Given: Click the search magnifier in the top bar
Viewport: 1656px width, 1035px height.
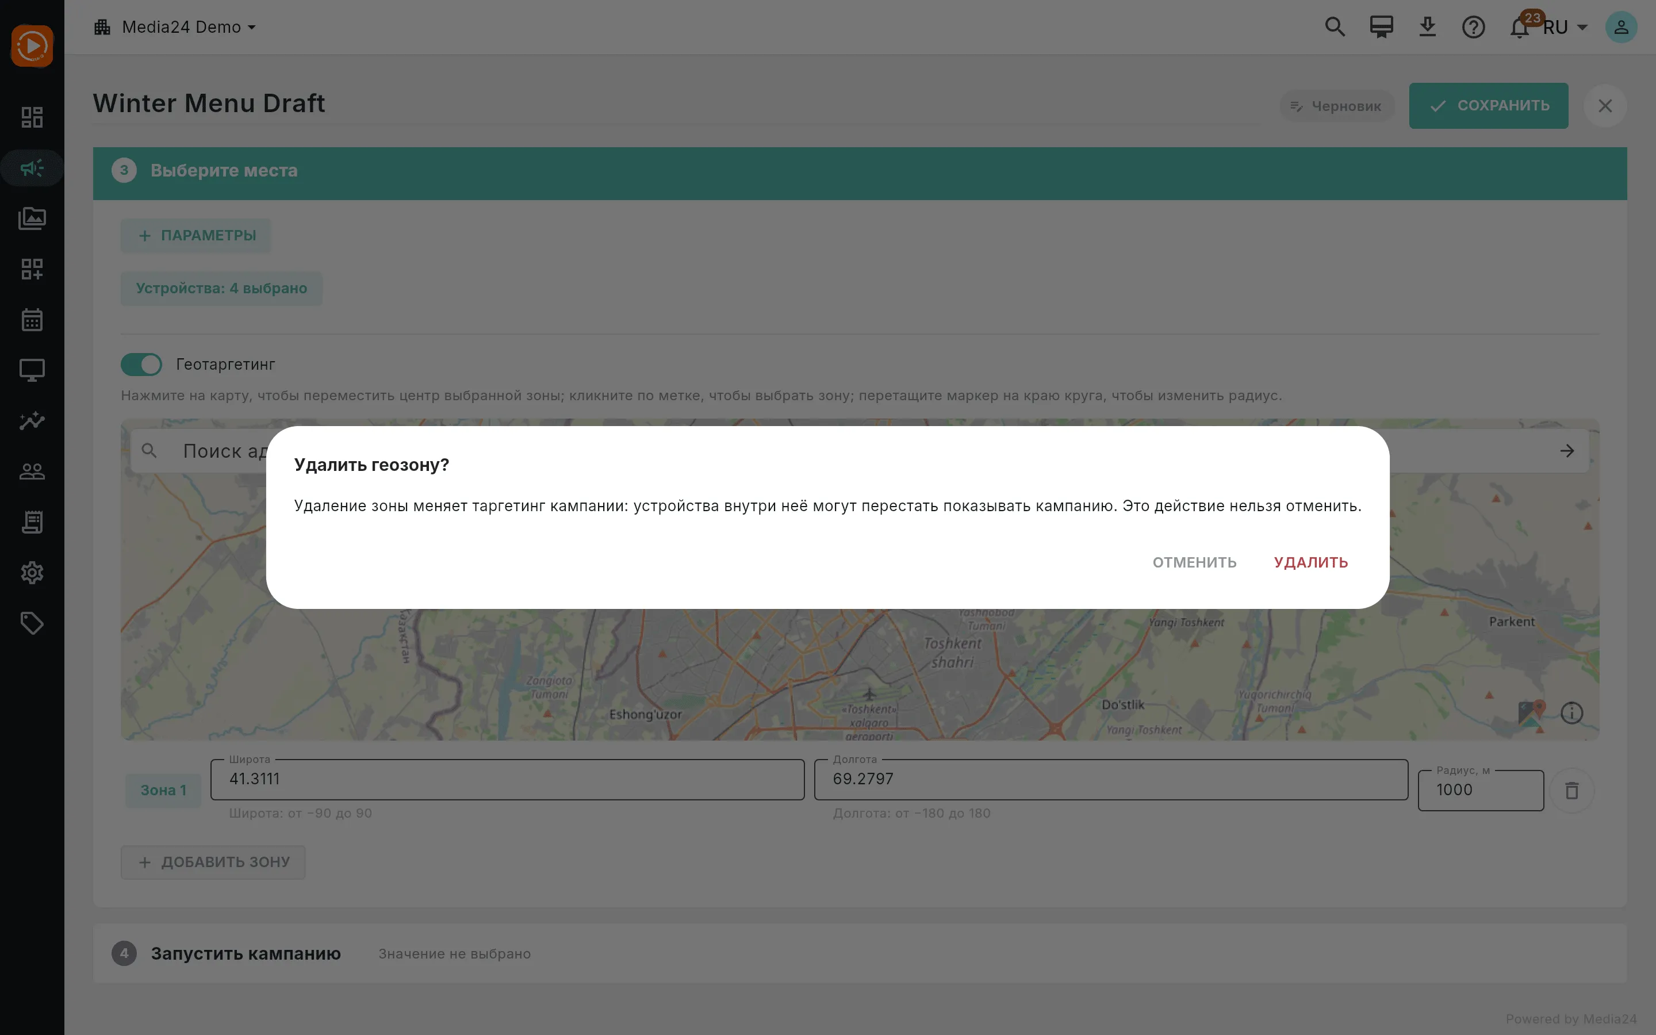Looking at the screenshot, I should pyautogui.click(x=1335, y=28).
